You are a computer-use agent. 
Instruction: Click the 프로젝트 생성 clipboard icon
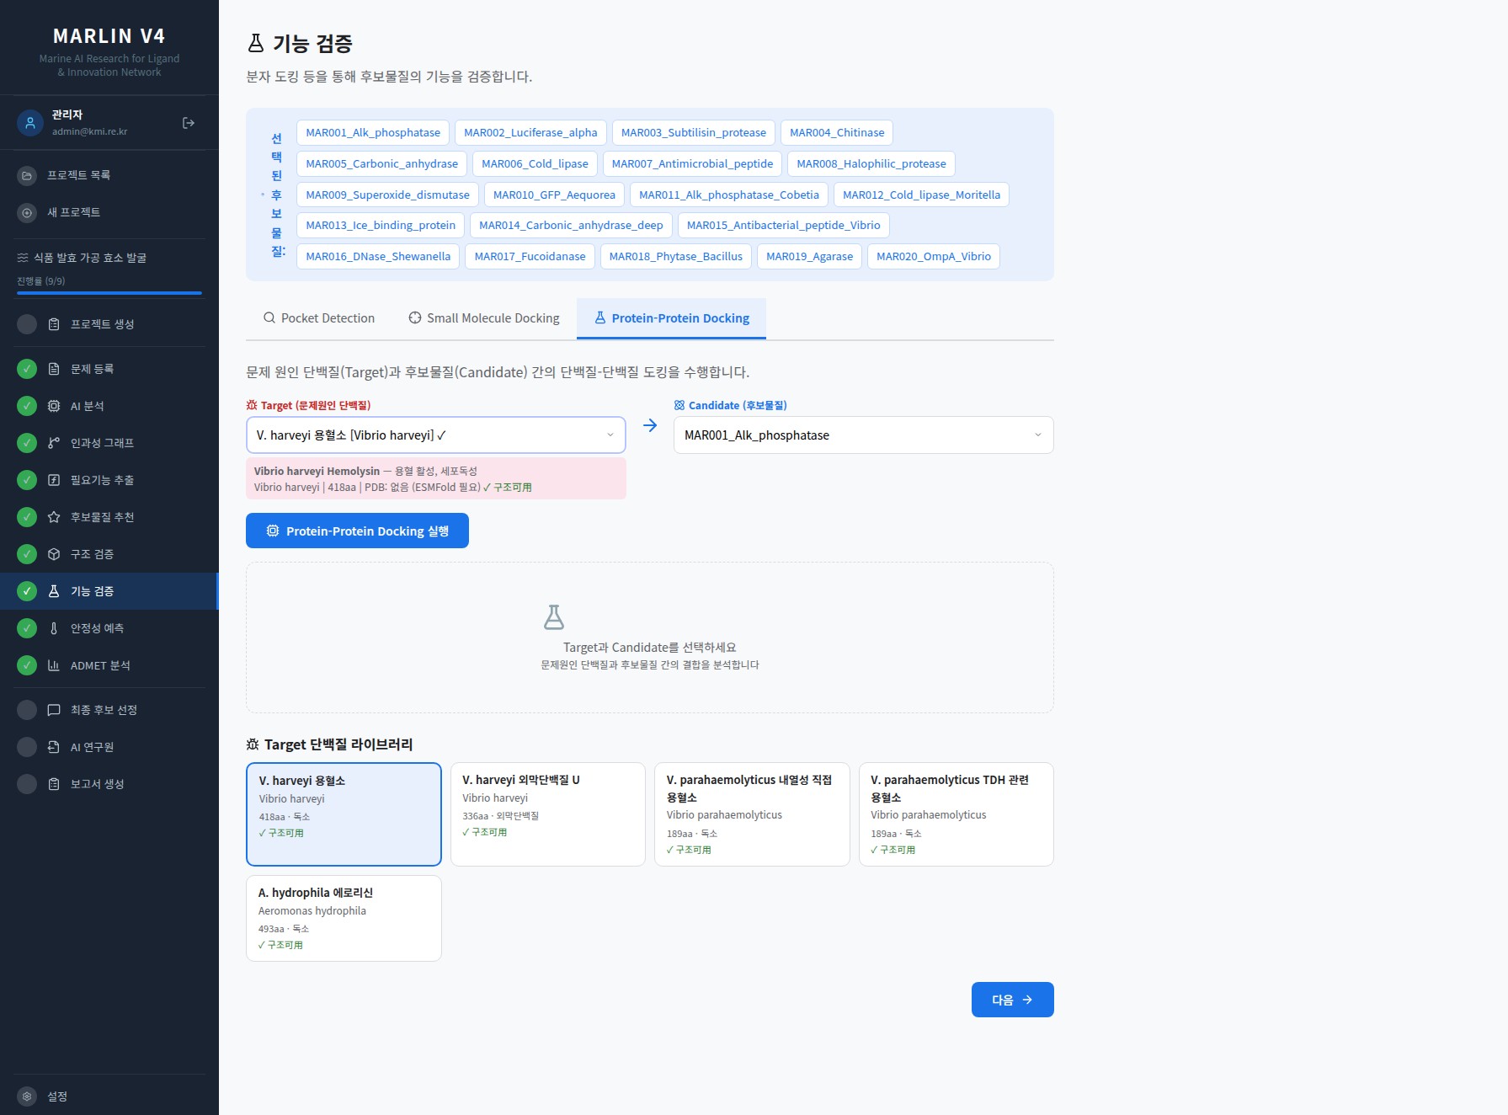[54, 324]
